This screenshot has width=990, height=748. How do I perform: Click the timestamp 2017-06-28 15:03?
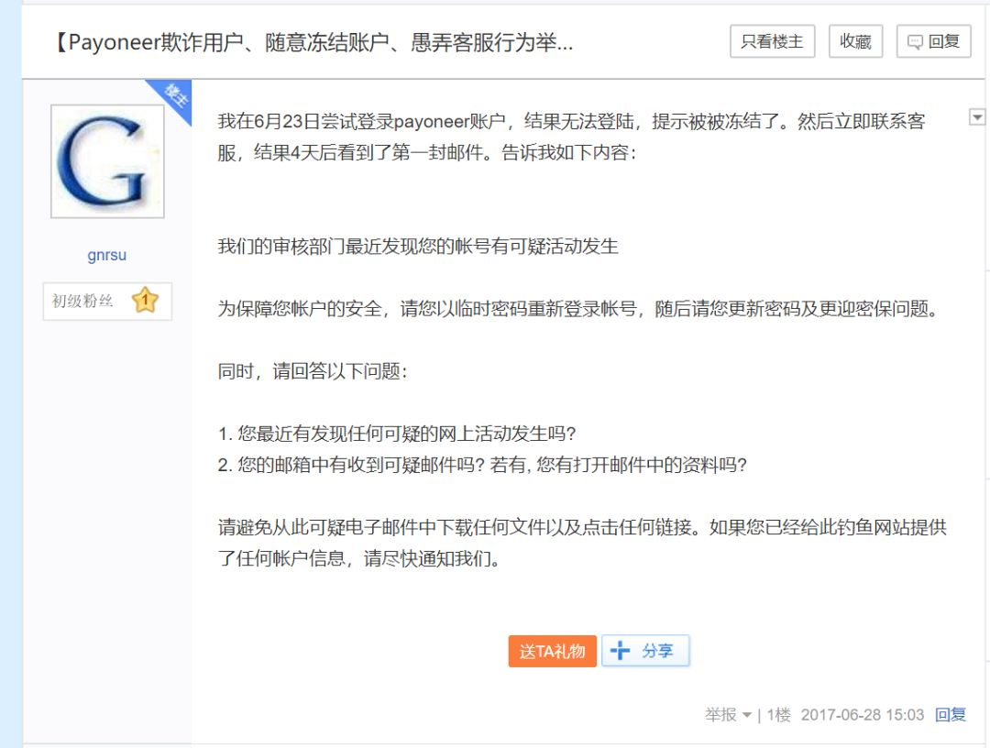pyautogui.click(x=863, y=715)
